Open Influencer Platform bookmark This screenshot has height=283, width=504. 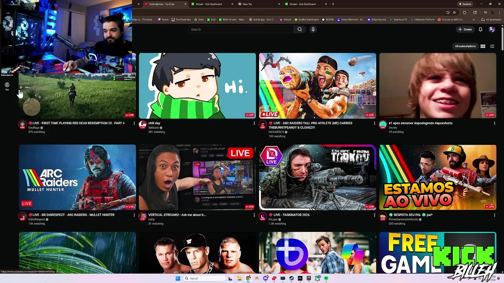click(422, 19)
